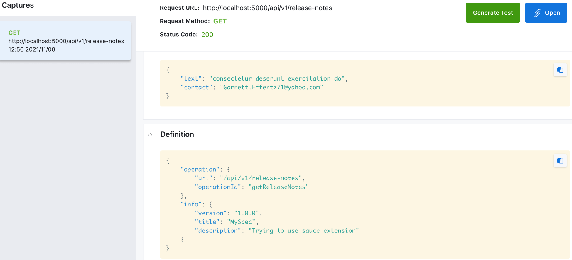Collapse the Definition section chevron

(150, 134)
